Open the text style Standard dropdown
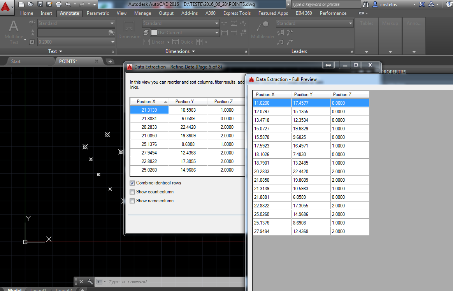Image resolution: width=453 pixels, height=291 pixels. coord(112,23)
